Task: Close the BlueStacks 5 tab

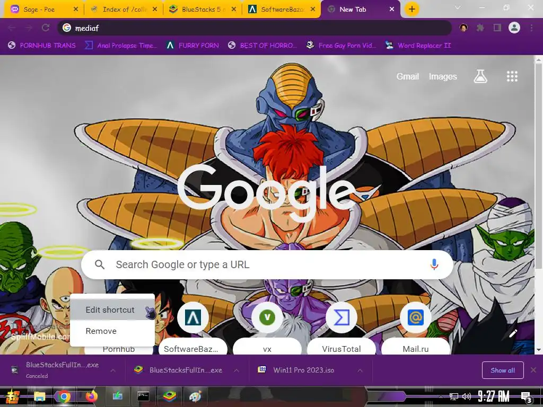Action: (234, 10)
